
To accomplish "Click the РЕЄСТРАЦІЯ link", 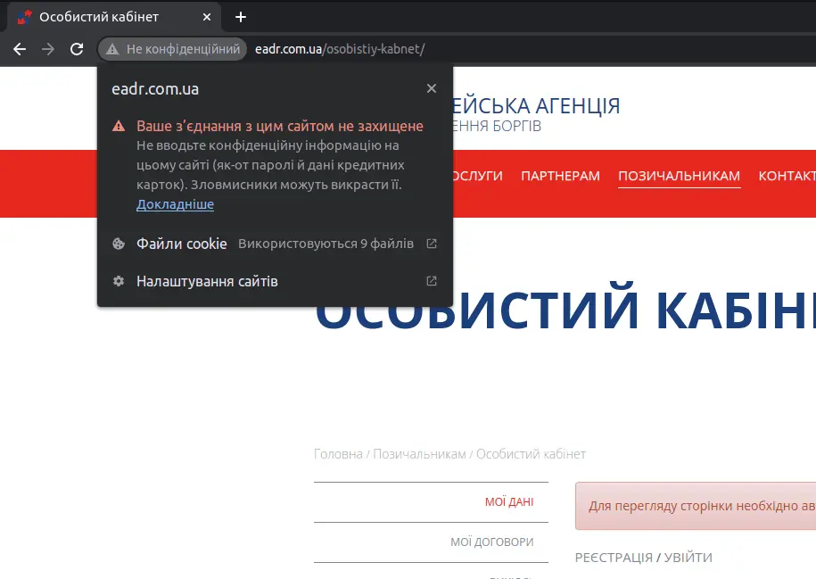I will click(x=614, y=558).
